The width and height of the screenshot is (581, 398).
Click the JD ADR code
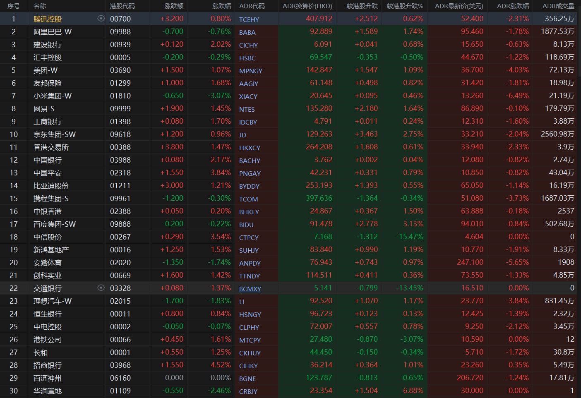242,135
